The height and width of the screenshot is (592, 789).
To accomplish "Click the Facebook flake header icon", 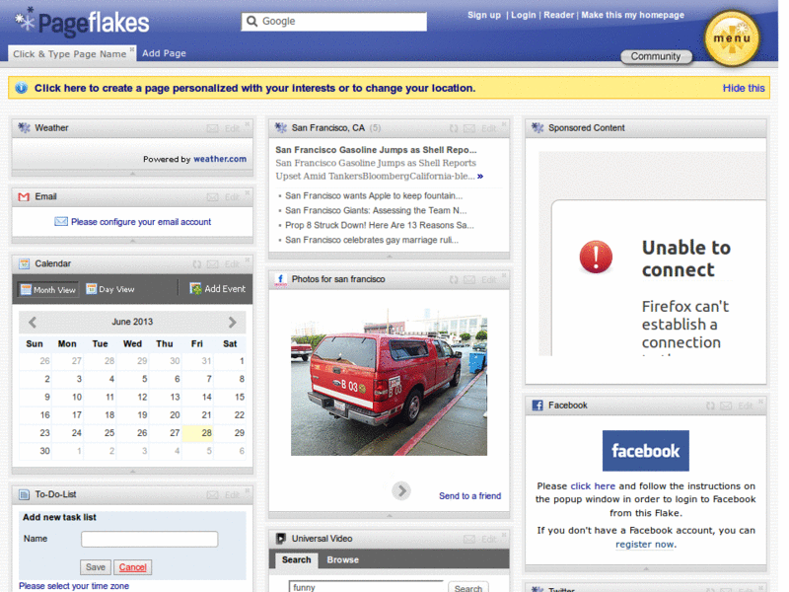I will pyautogui.click(x=538, y=406).
